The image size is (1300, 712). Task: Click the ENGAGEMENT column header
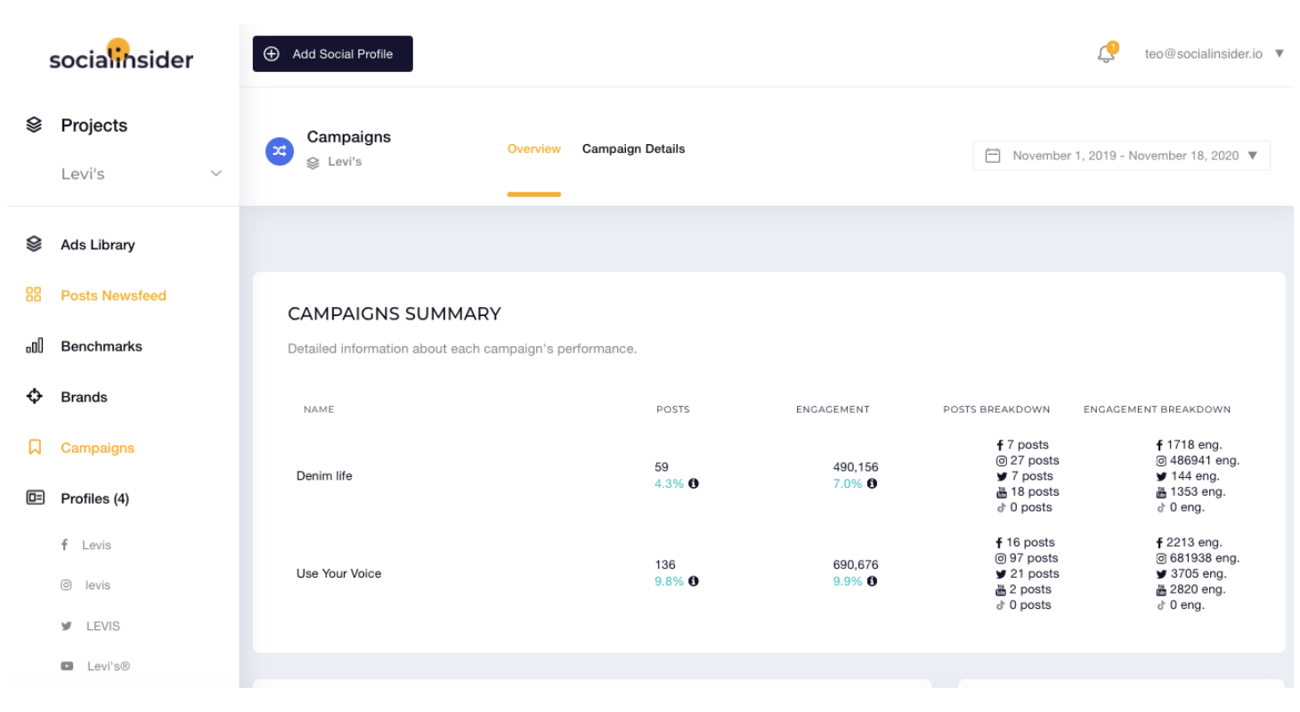pyautogui.click(x=833, y=409)
